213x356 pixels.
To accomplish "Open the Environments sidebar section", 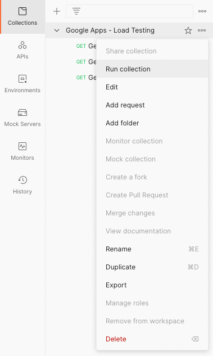I will tap(22, 84).
